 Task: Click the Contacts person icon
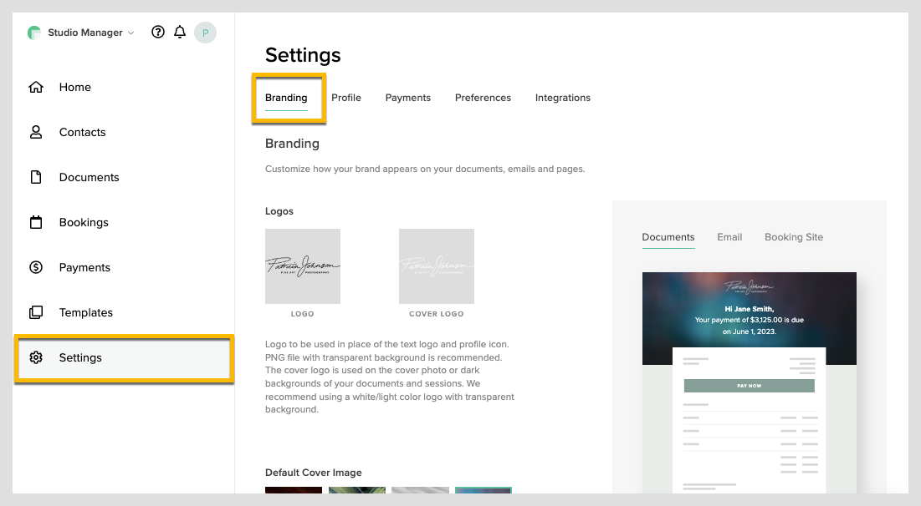coord(36,133)
